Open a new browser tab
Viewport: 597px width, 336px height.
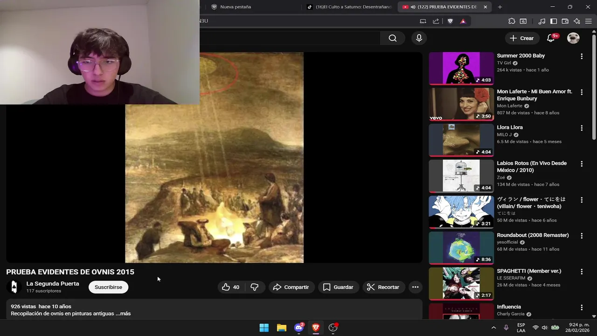coord(500,7)
